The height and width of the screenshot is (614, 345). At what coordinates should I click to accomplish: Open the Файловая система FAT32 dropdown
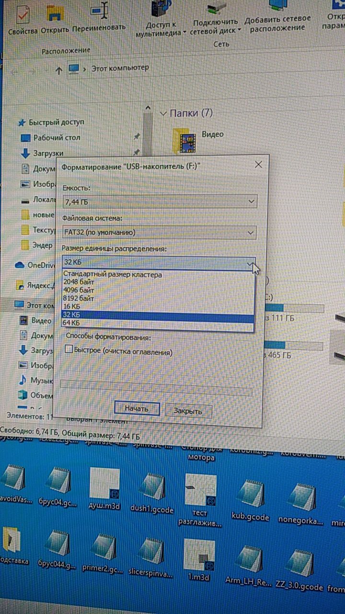(159, 233)
